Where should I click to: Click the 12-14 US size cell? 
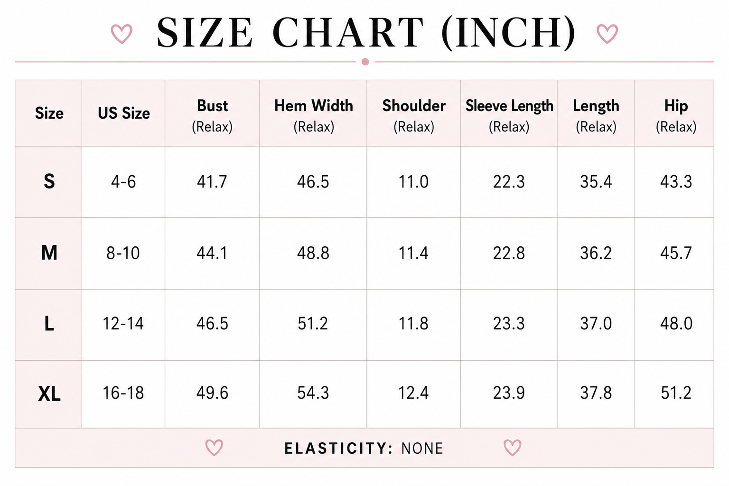(x=123, y=324)
